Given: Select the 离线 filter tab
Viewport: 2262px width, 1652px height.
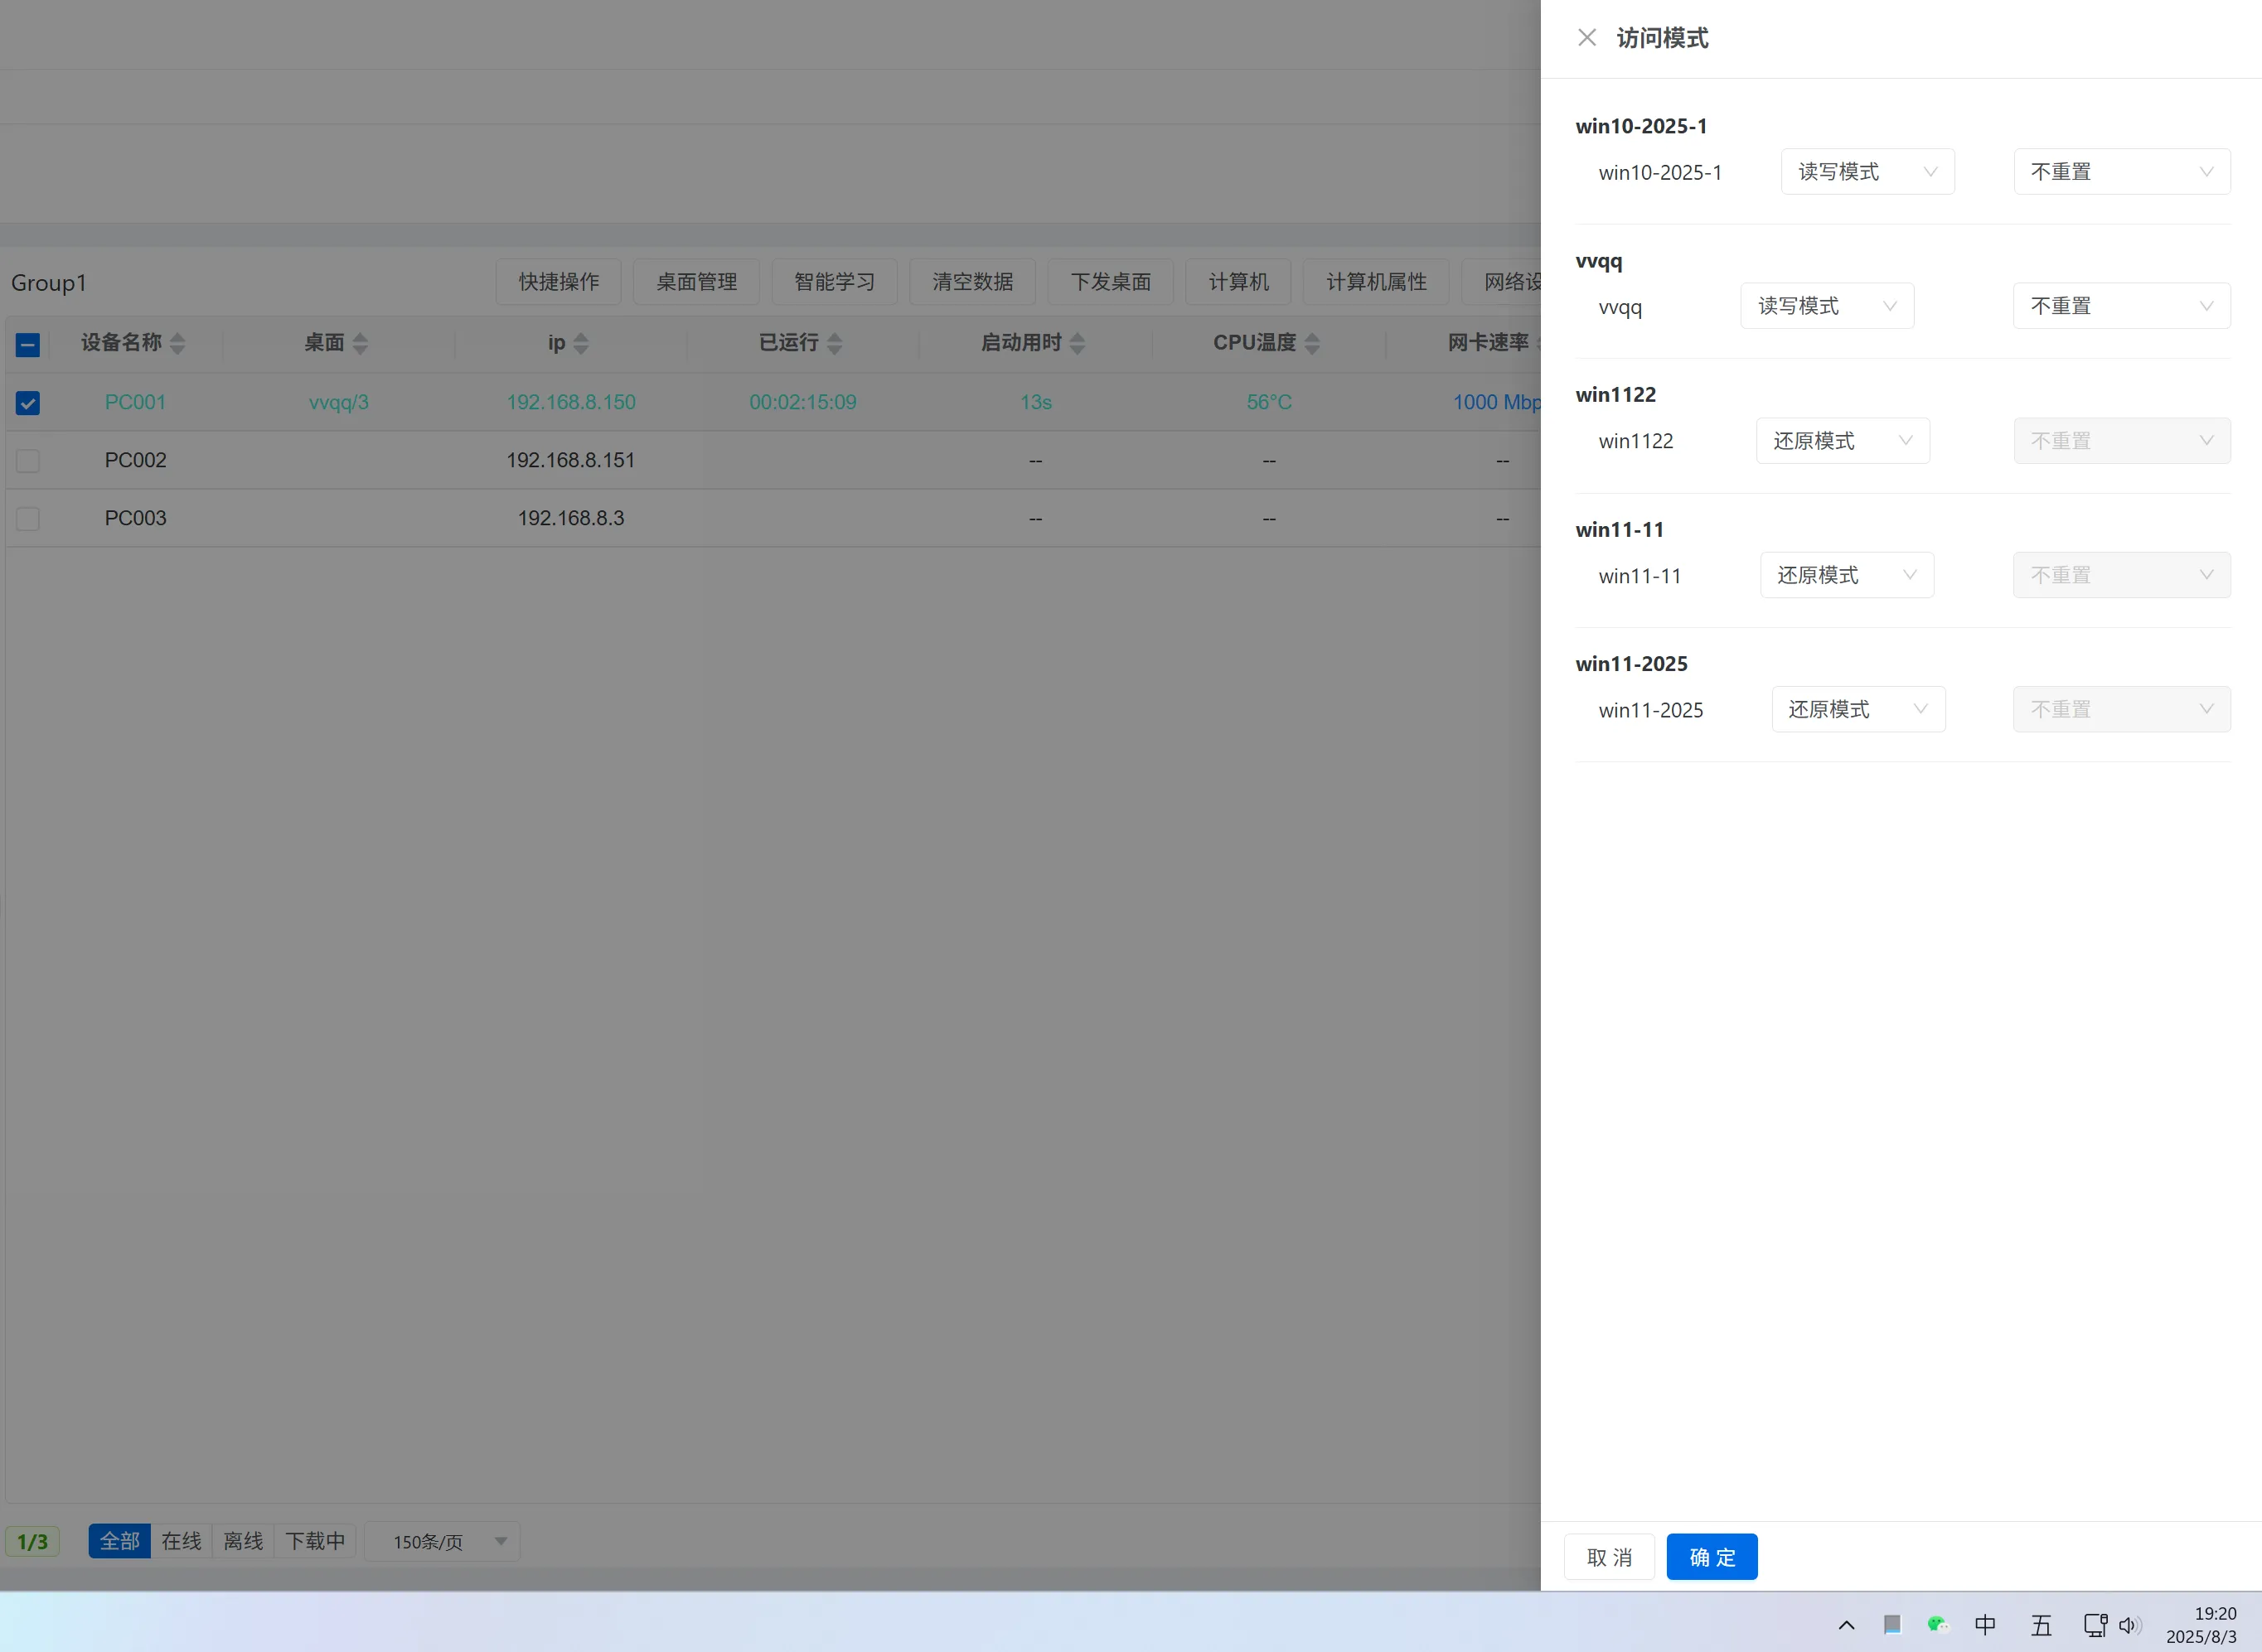Looking at the screenshot, I should 243,1541.
